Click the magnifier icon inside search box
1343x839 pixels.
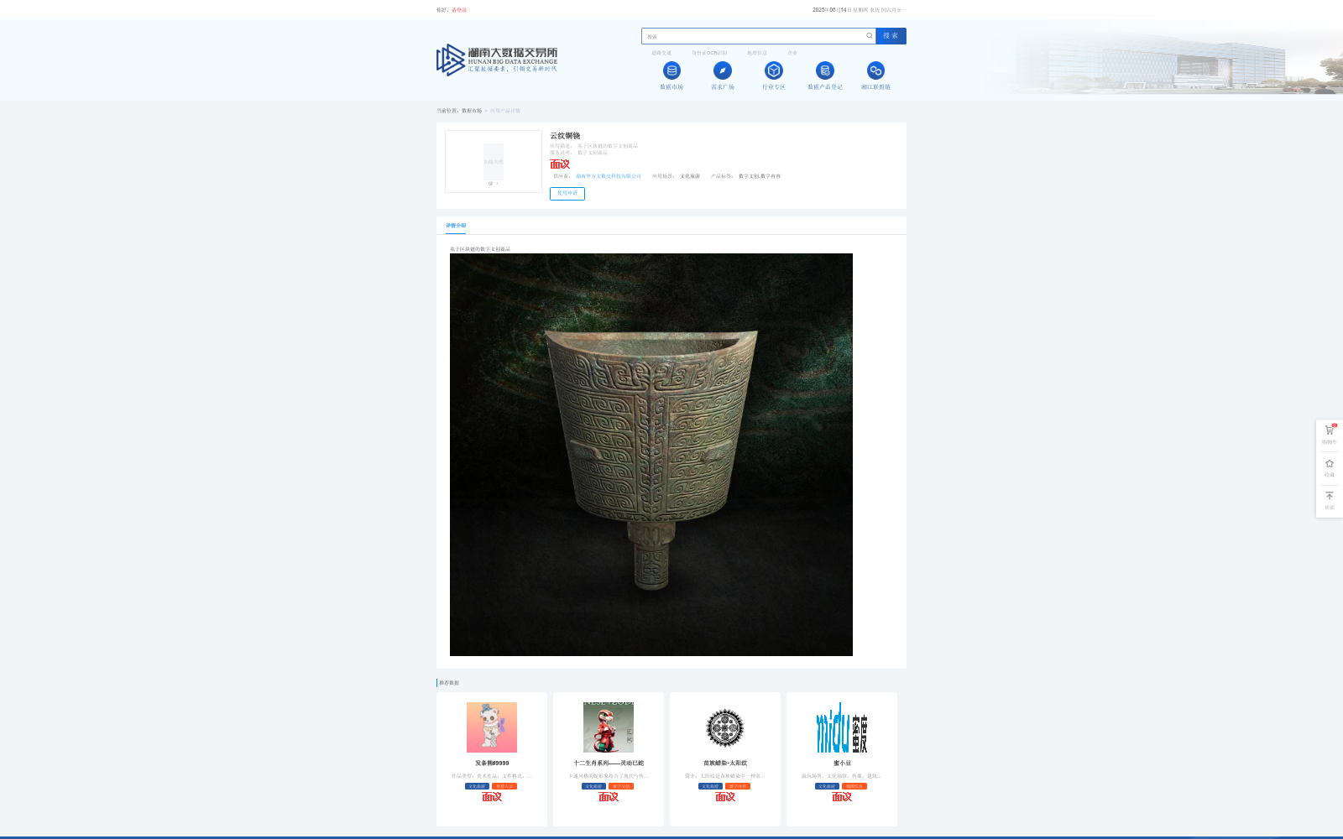(870, 35)
